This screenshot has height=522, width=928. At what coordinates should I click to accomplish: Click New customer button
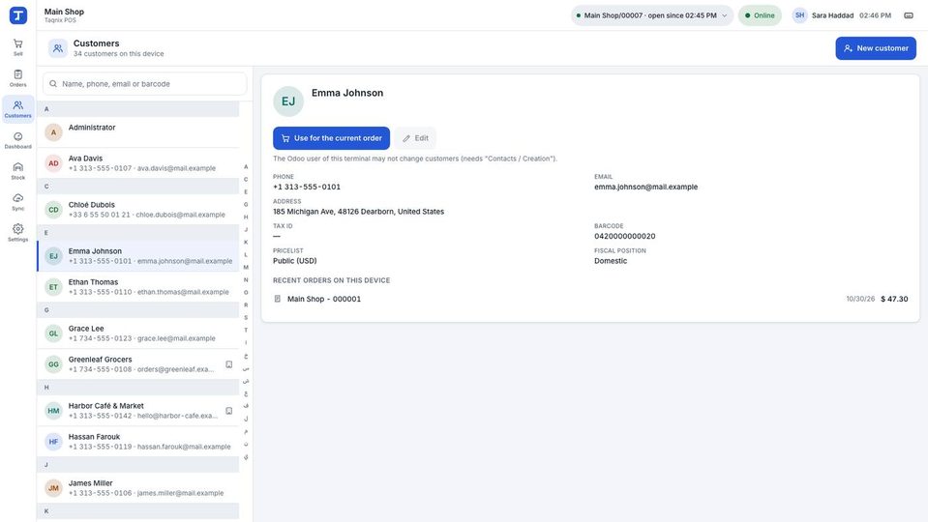coord(876,48)
